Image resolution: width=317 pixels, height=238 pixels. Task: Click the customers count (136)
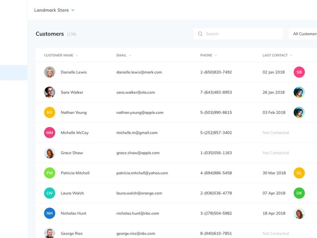click(72, 34)
